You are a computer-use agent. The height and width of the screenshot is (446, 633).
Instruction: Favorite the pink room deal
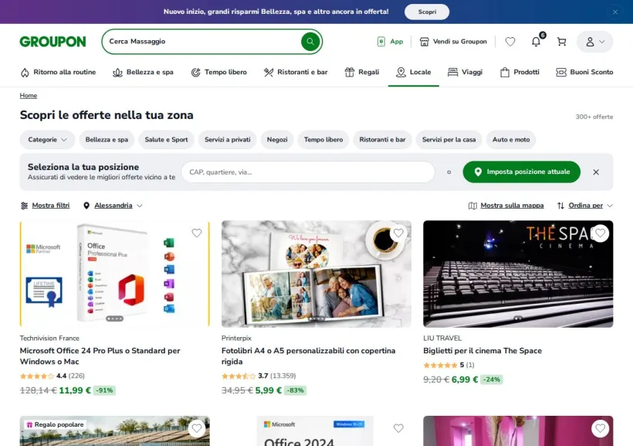point(601,428)
